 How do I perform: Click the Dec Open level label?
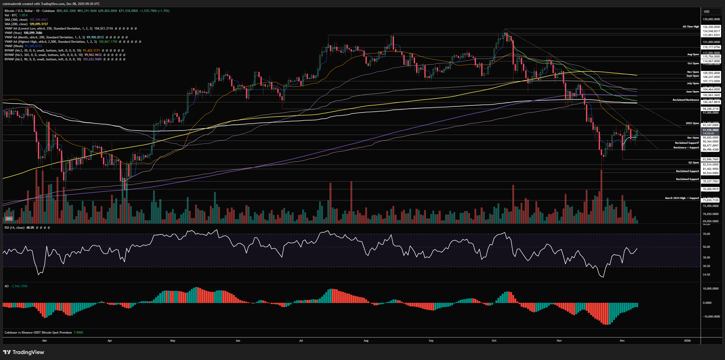click(693, 138)
